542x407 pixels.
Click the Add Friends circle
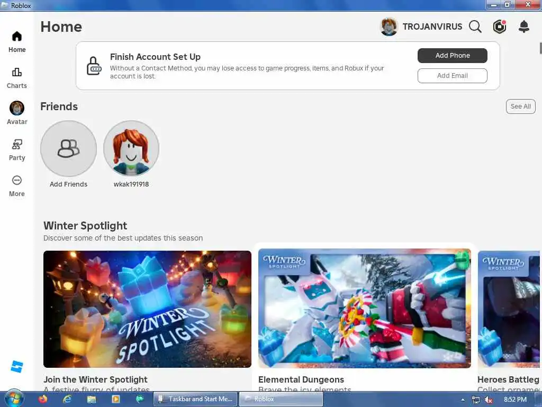(68, 148)
